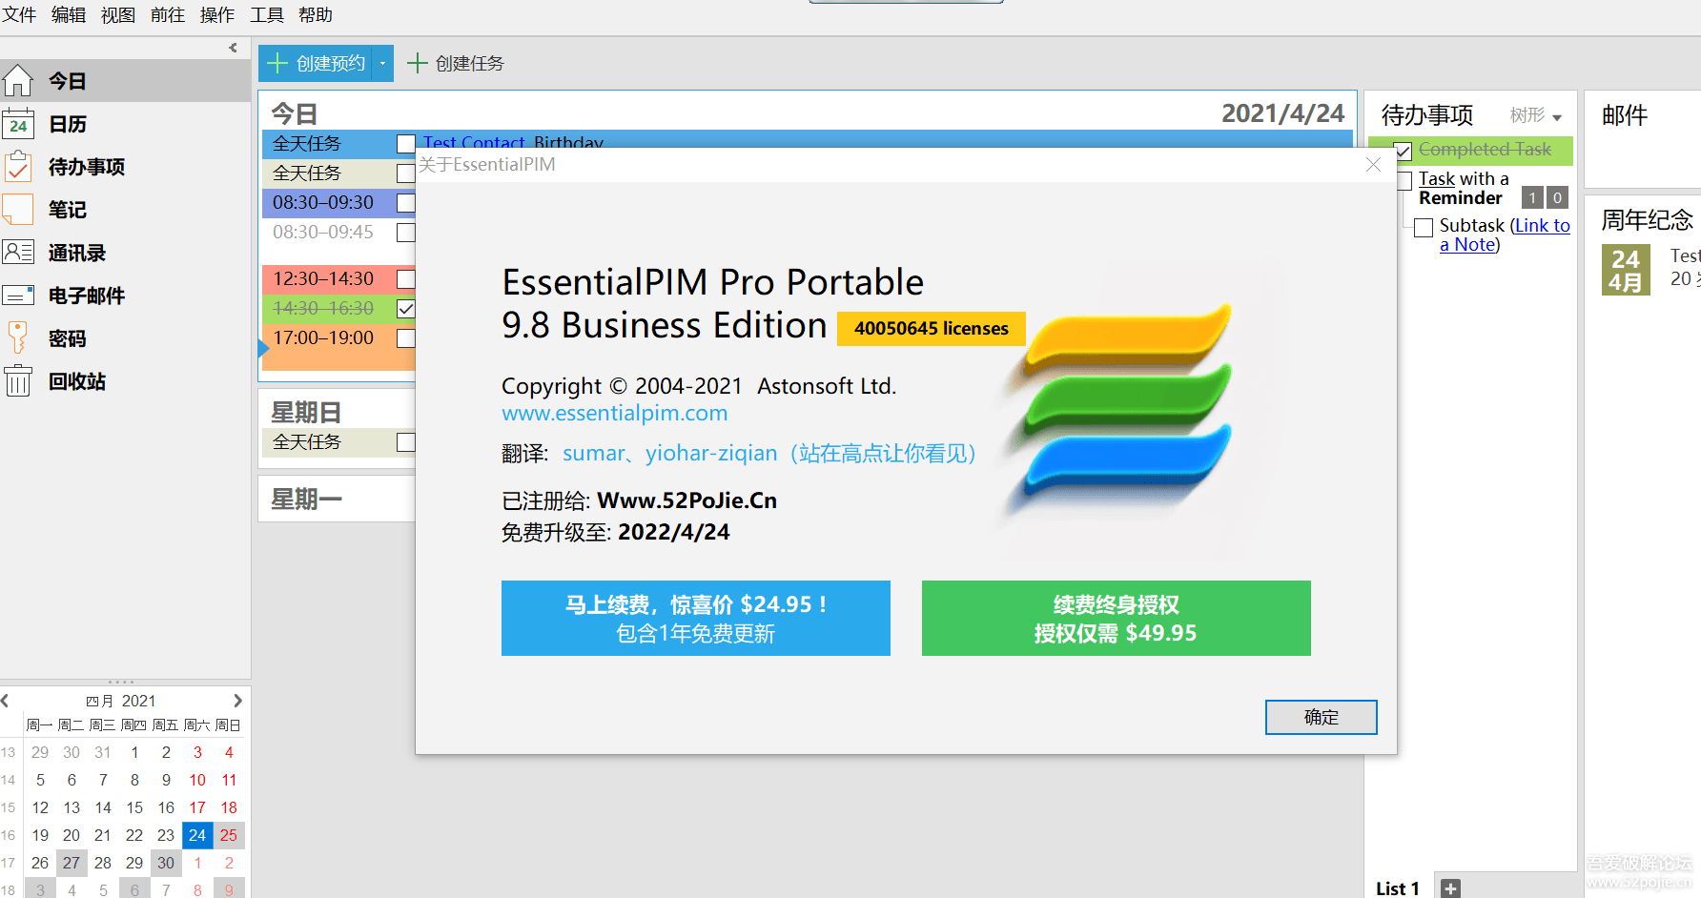Follow the Link to a Note hyperlink
The image size is (1701, 898).
(x=1505, y=235)
